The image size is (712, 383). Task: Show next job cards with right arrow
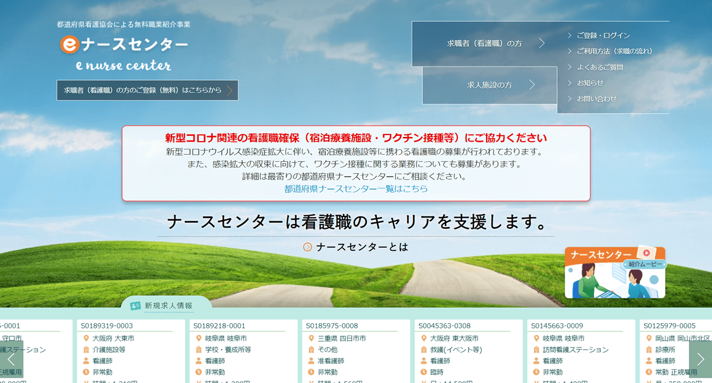click(700, 359)
